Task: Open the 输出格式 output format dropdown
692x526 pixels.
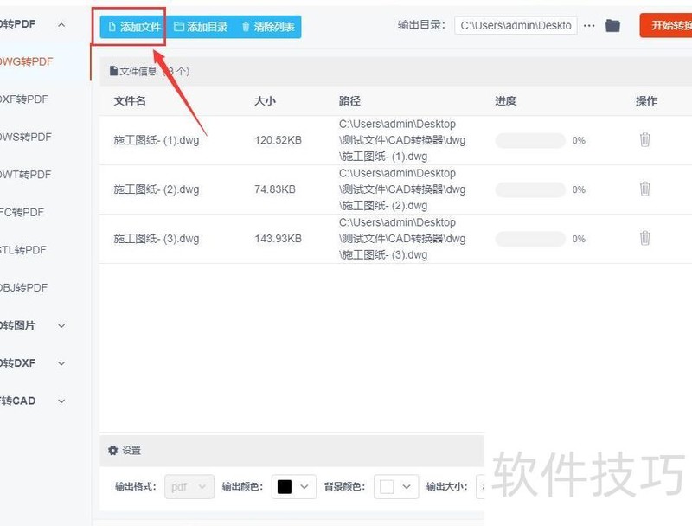Action: click(x=189, y=486)
